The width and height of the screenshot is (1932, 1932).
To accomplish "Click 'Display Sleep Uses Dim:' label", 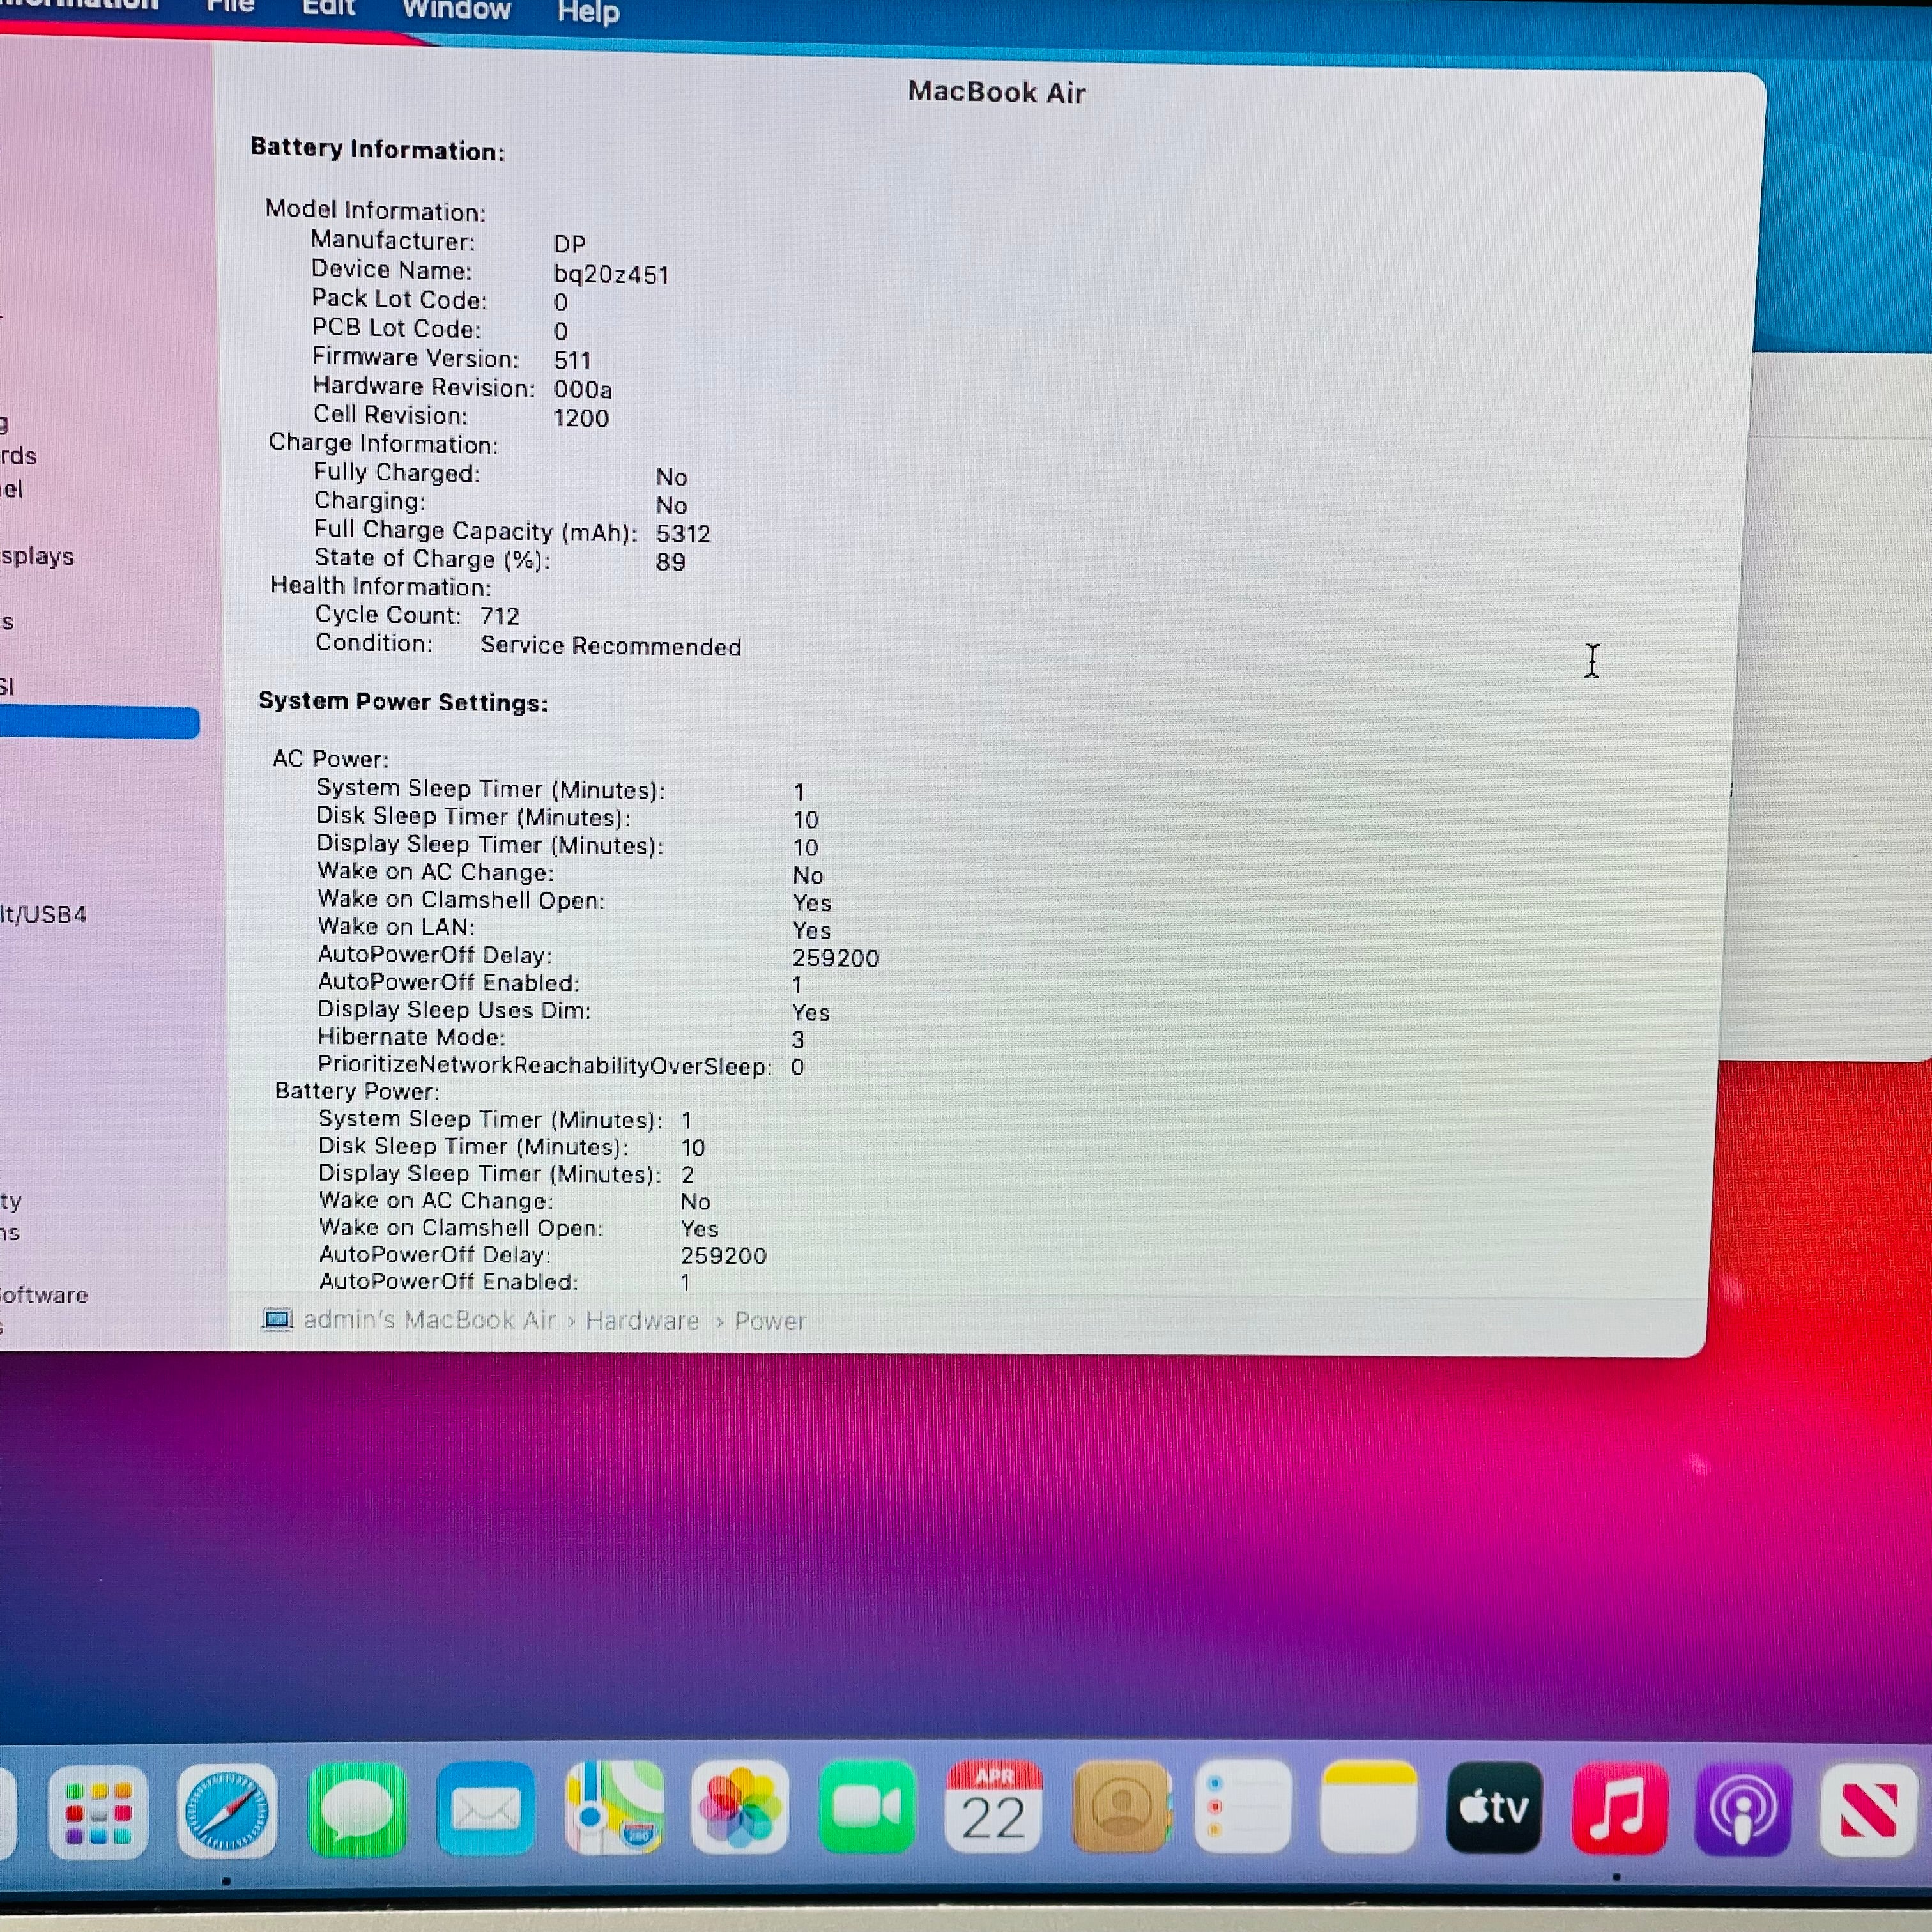I will (x=454, y=1010).
